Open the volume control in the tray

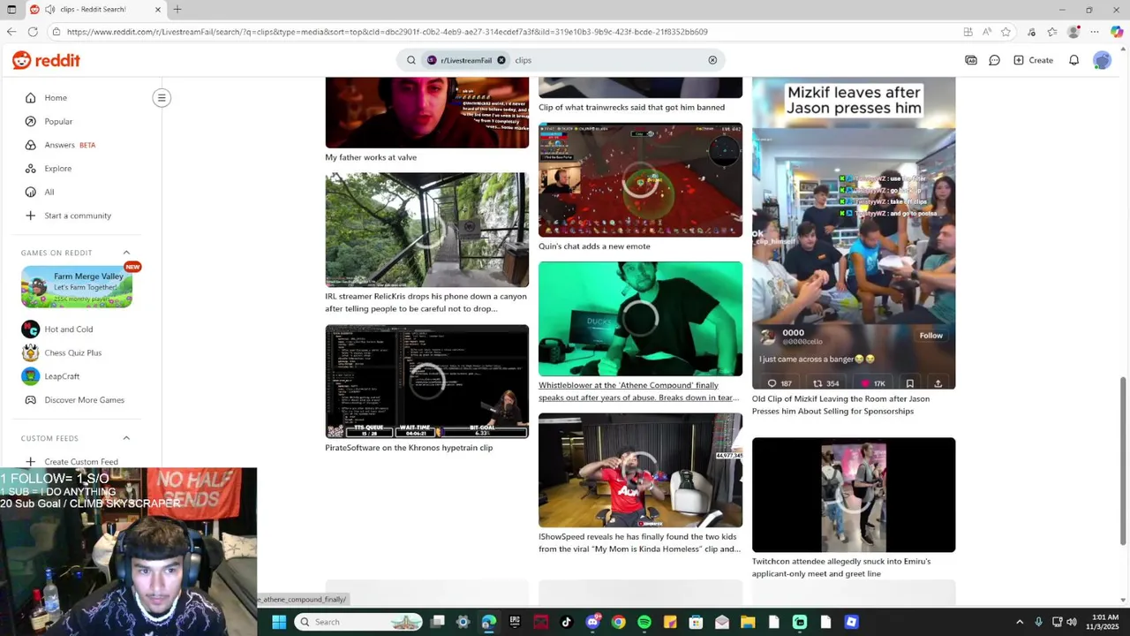1071,622
